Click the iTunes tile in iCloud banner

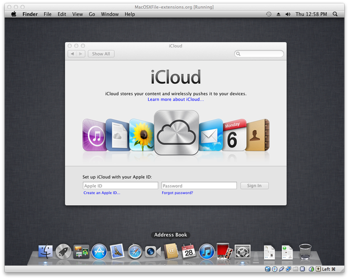click(94, 135)
